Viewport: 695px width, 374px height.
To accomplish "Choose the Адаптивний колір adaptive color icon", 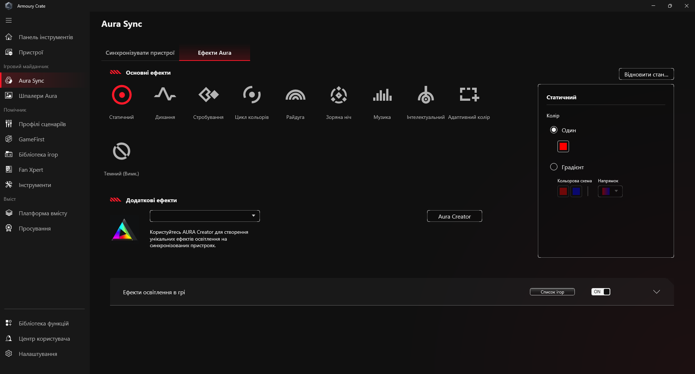I will [x=469, y=94].
